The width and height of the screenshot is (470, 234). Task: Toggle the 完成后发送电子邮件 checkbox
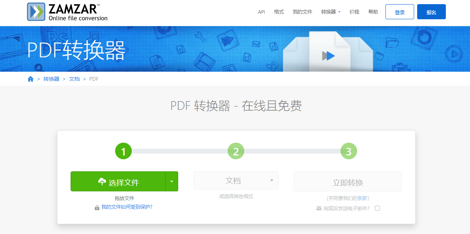[377, 208]
